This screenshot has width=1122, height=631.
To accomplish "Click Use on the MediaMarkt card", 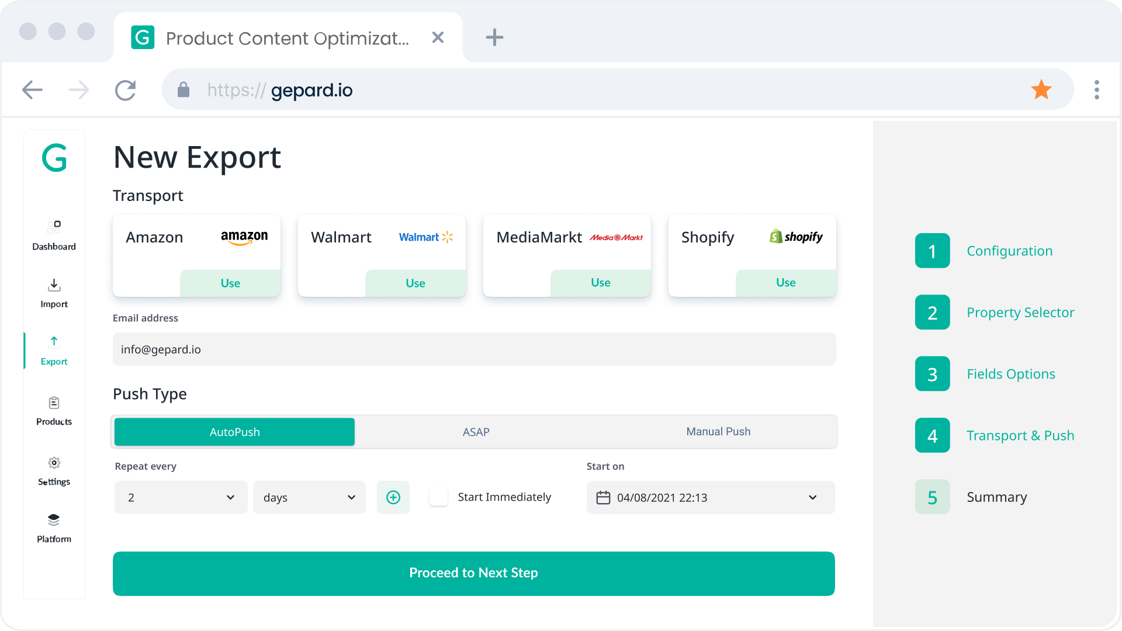I will 601,283.
